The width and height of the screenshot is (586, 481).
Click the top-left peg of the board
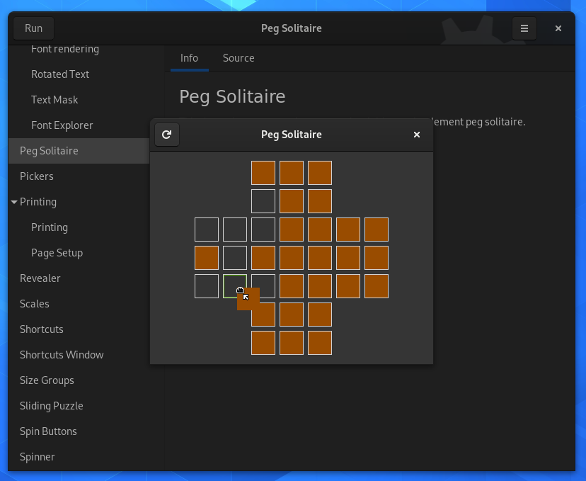pyautogui.click(x=263, y=173)
